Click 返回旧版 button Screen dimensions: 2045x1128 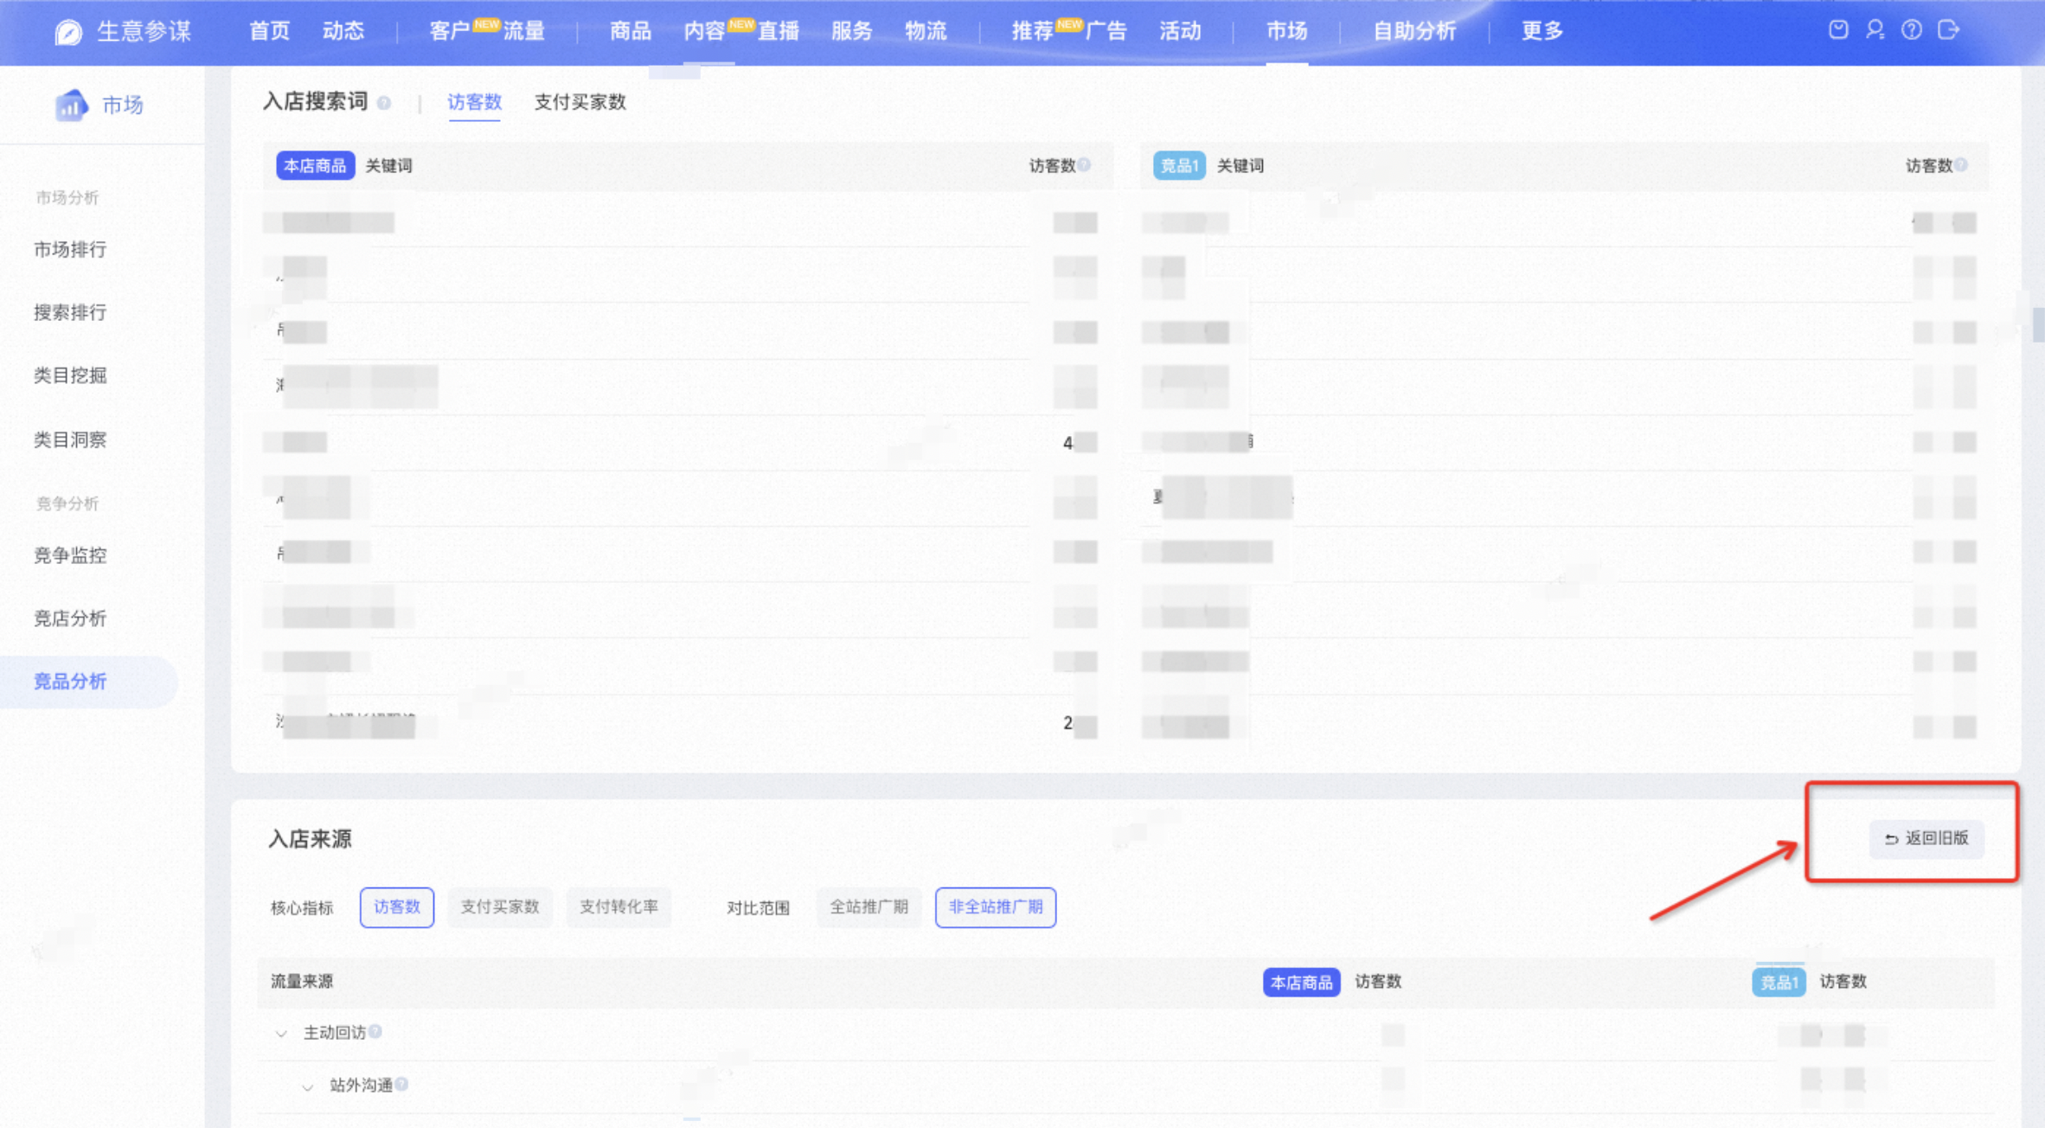point(1926,838)
